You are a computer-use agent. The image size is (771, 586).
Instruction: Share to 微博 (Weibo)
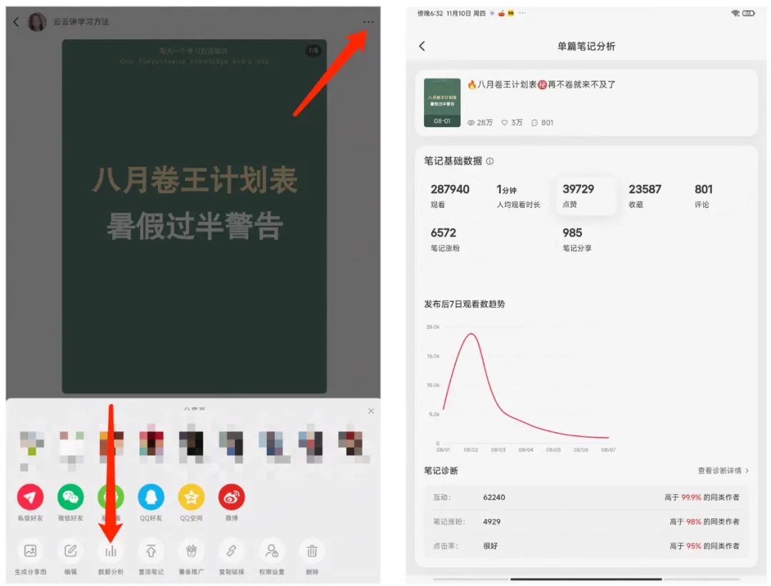(x=231, y=497)
